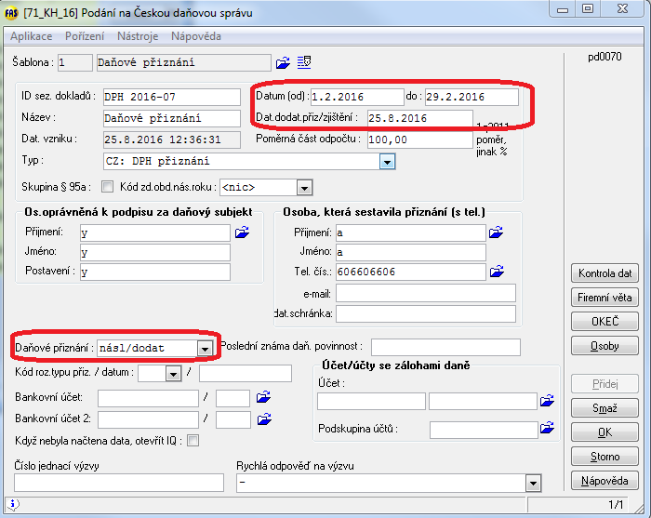Open folder lookup next to Příjmení 'a'
The height and width of the screenshot is (518, 651).
click(498, 232)
